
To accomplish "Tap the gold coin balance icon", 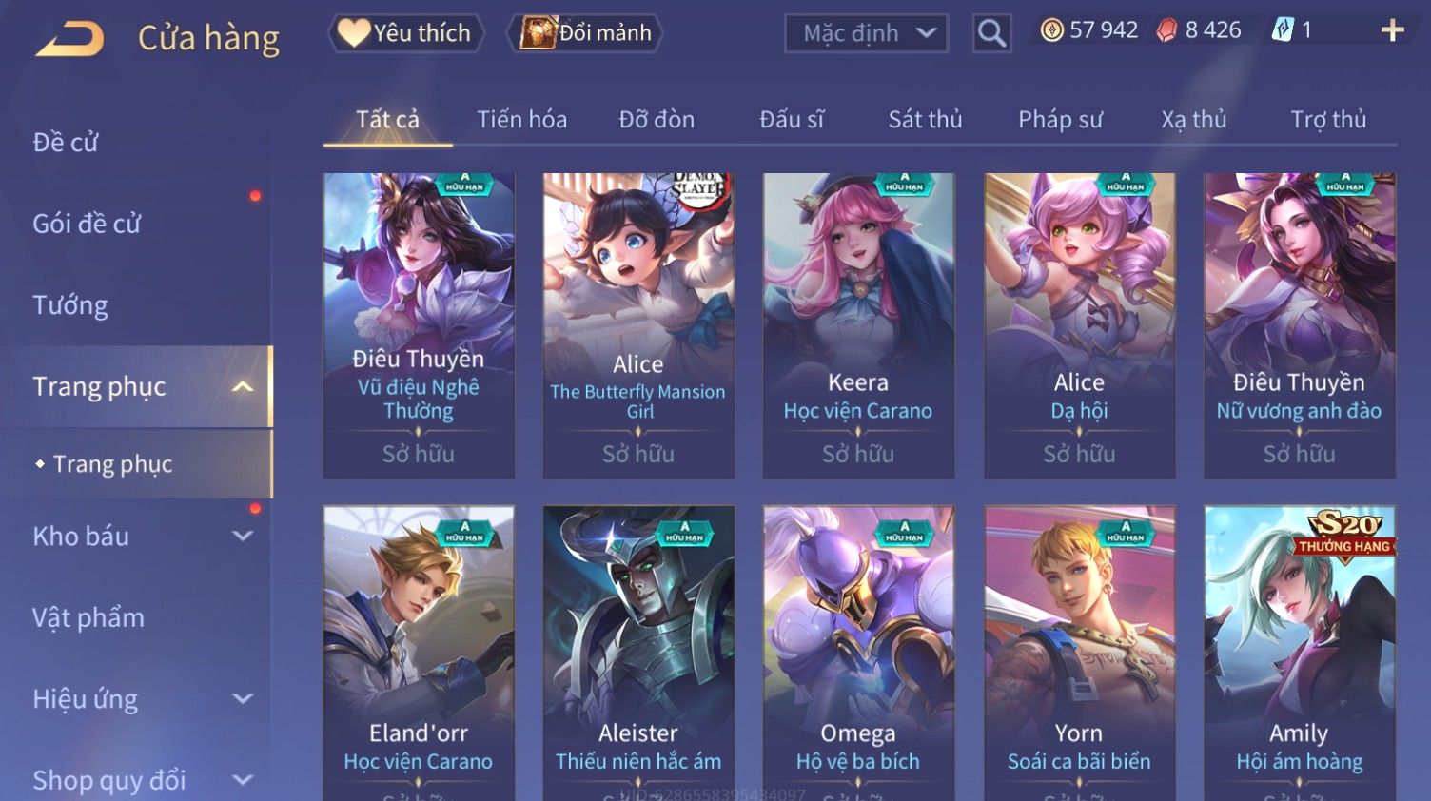I will pos(1051,30).
